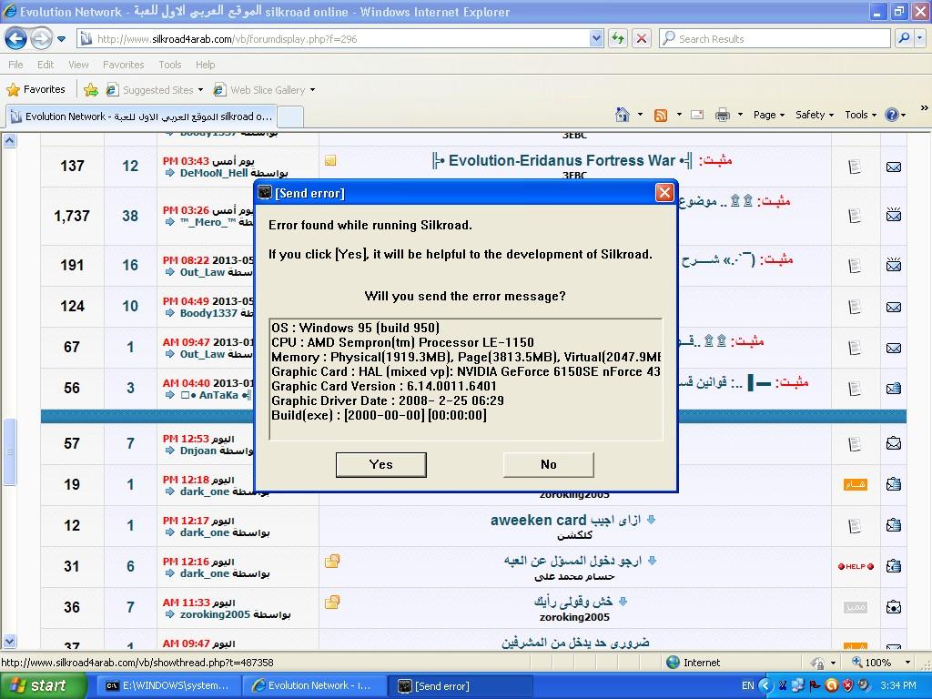Open the Edit menu
932x699 pixels.
46,65
